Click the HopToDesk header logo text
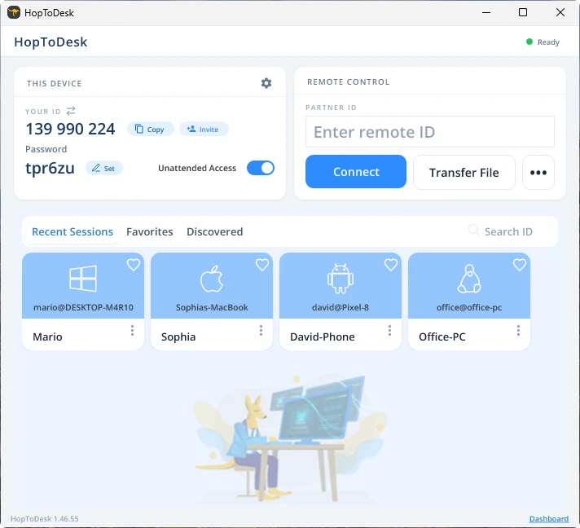 pos(51,42)
